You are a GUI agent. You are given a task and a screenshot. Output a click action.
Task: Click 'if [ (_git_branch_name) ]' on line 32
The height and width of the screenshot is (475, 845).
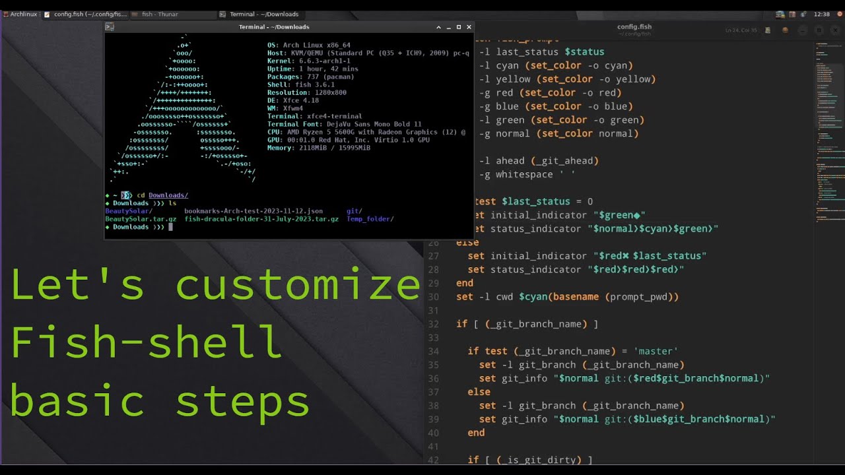(527, 324)
